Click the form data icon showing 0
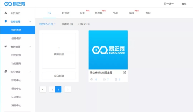This screenshot has width=193, height=112. (x=116, y=79)
